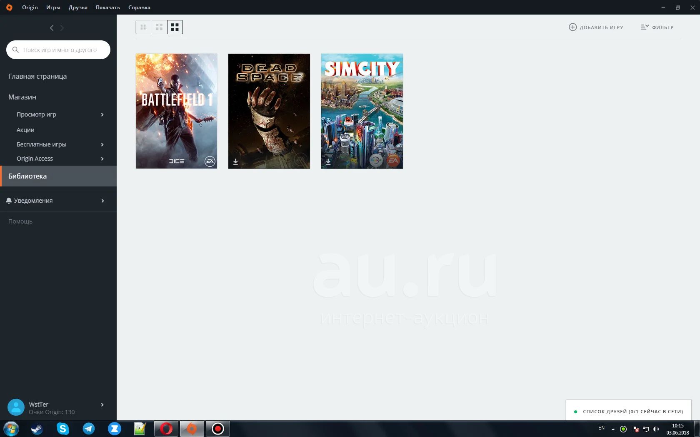Expand the Уведомления panel arrow
Viewport: 700px width, 437px height.
pyautogui.click(x=102, y=201)
